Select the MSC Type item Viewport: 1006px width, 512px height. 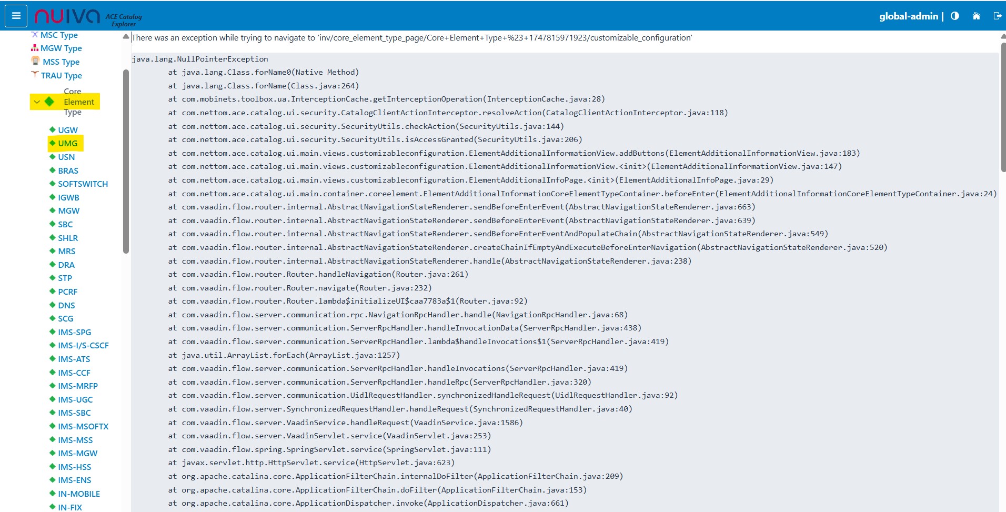tap(58, 35)
